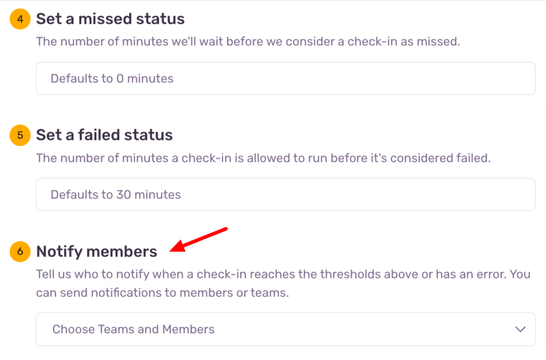Click the badge preceding Set a missed status
This screenshot has height=360, width=546.
tap(20, 19)
